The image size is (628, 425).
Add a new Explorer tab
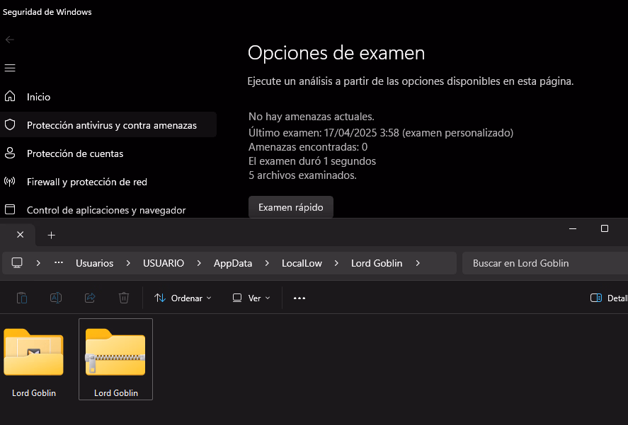(x=51, y=235)
